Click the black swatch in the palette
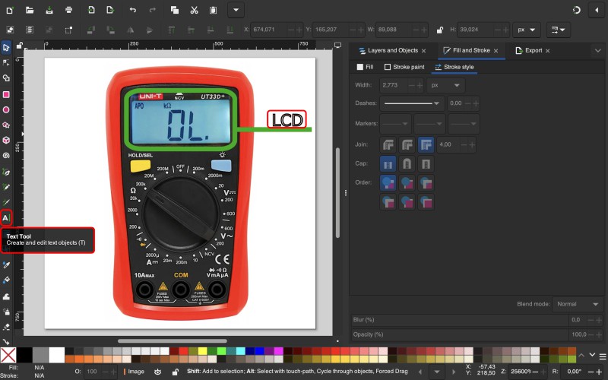 click(x=25, y=354)
